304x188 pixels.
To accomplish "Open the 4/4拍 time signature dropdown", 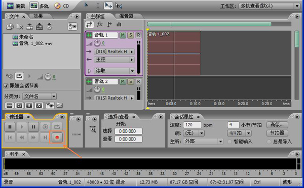I will 239,133.
